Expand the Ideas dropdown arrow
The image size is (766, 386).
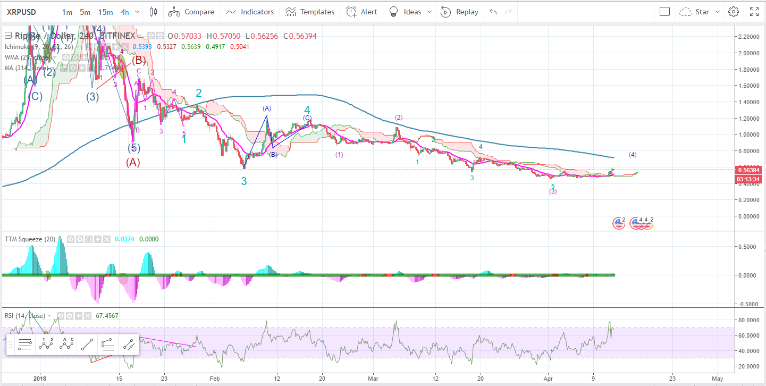429,12
